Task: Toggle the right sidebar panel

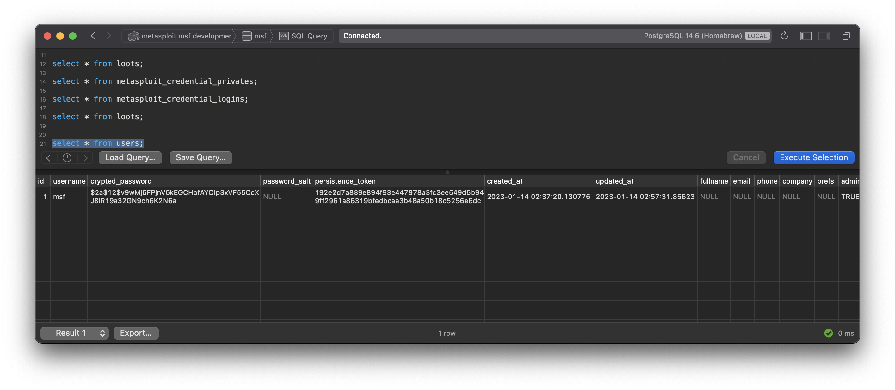Action: [x=824, y=36]
